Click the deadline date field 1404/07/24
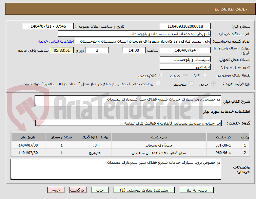Screen dimensions: 256x199 tap(185, 50)
